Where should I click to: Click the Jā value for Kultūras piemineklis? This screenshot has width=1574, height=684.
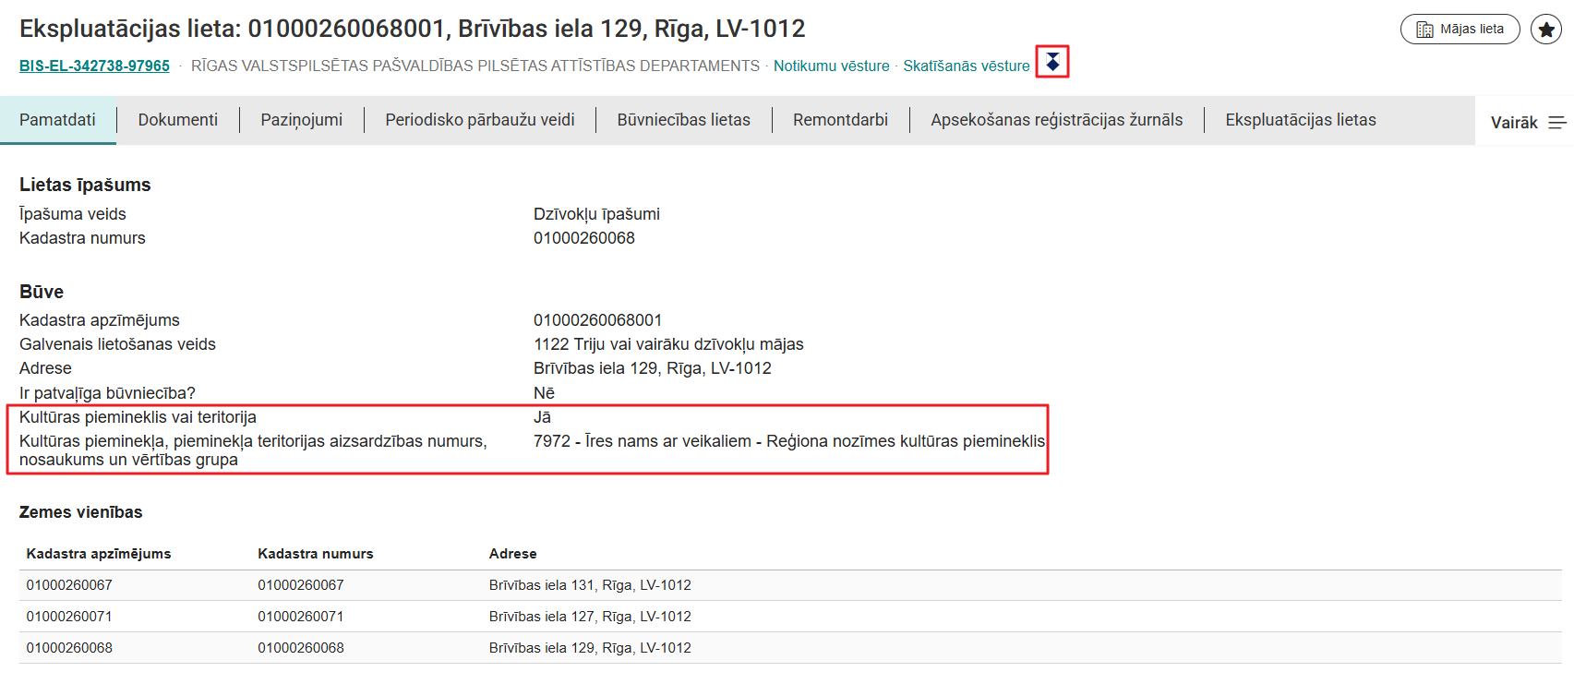[542, 417]
